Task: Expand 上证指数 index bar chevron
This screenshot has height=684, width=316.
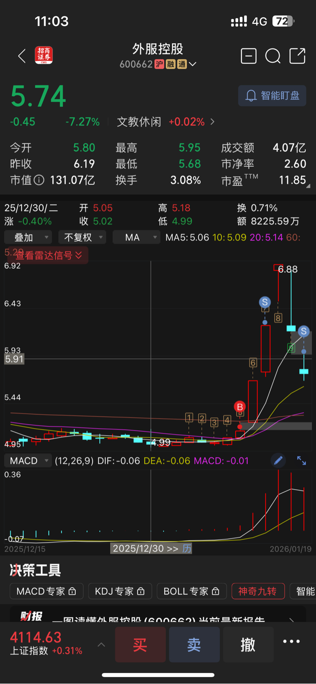Action: click(x=101, y=645)
